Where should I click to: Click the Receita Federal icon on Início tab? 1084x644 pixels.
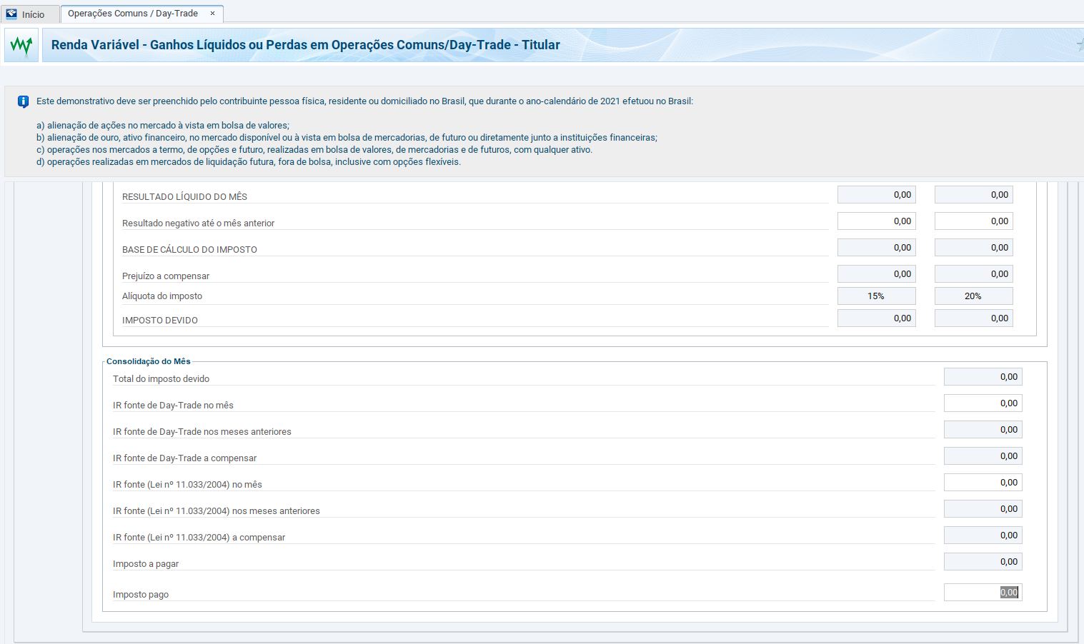[x=11, y=14]
